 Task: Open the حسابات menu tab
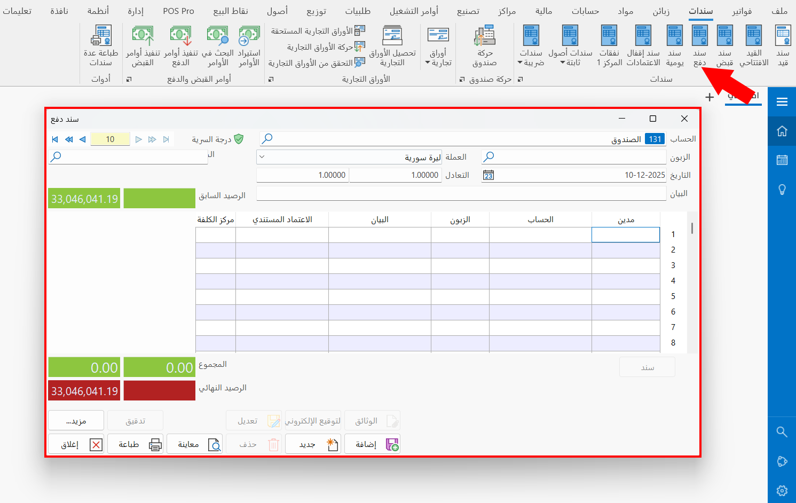[585, 10]
